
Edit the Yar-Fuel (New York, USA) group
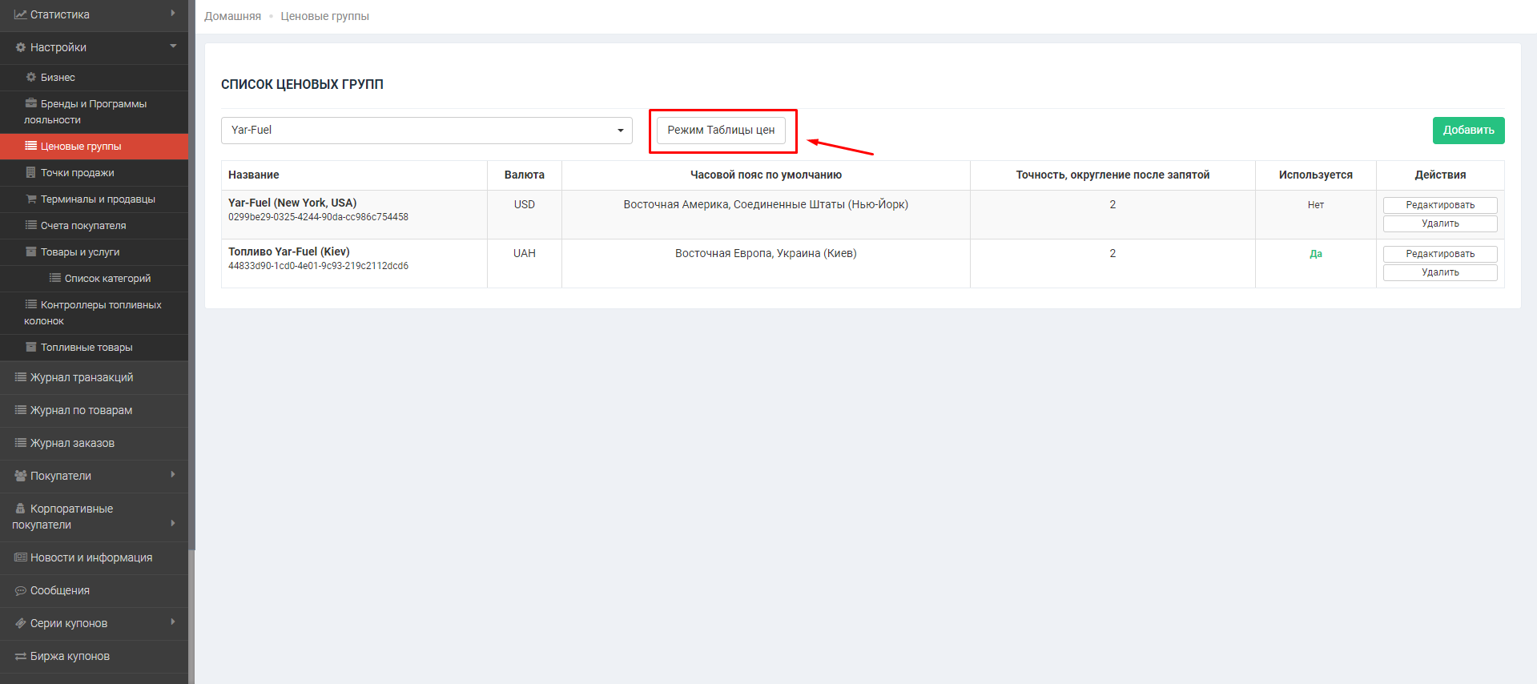tap(1439, 205)
